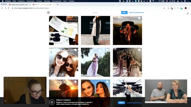Open the wedding arch group photo post

click(127, 62)
